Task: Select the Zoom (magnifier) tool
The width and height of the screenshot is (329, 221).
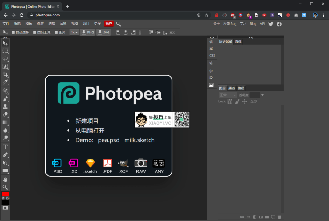Action: tap(5, 187)
